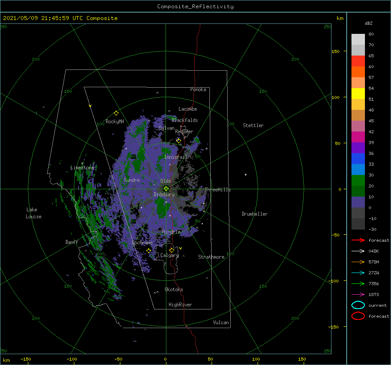Click the Composite_Reflectivity title text
The width and height of the screenshot is (391, 365).
[195, 7]
